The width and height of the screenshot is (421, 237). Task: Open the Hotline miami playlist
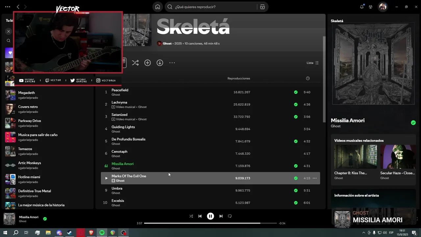(48, 179)
